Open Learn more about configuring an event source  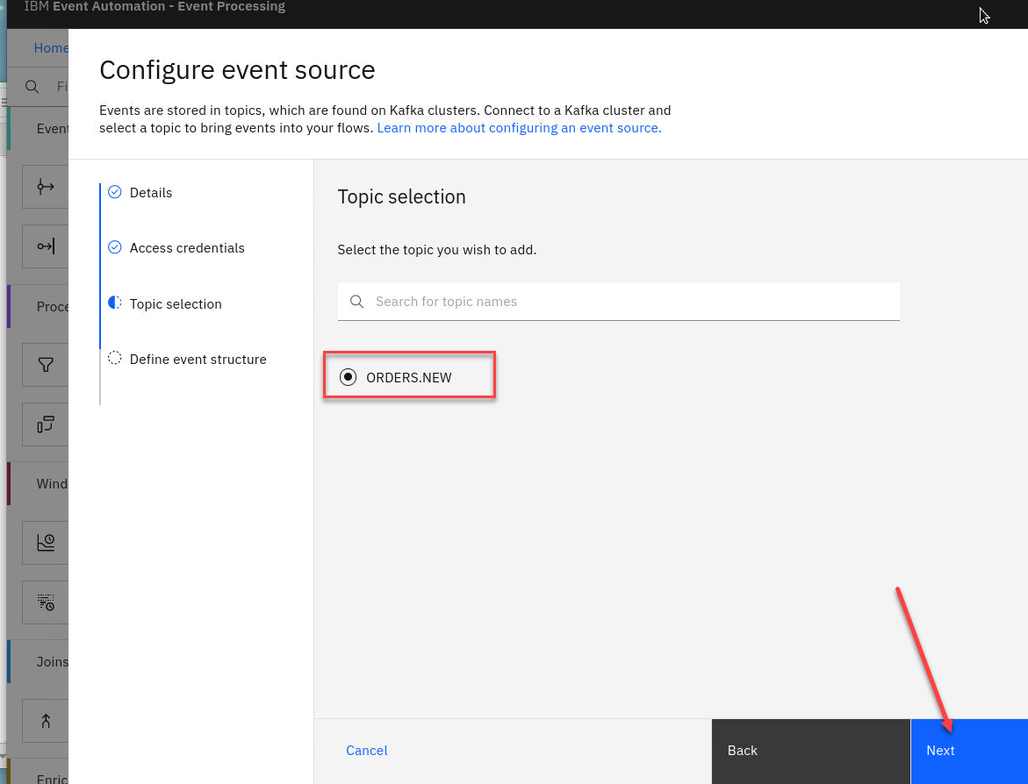tap(519, 128)
